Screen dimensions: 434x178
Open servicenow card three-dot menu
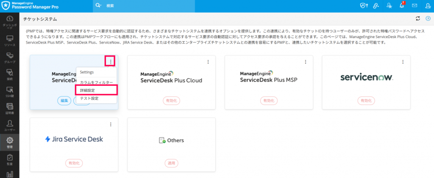tap(403, 62)
